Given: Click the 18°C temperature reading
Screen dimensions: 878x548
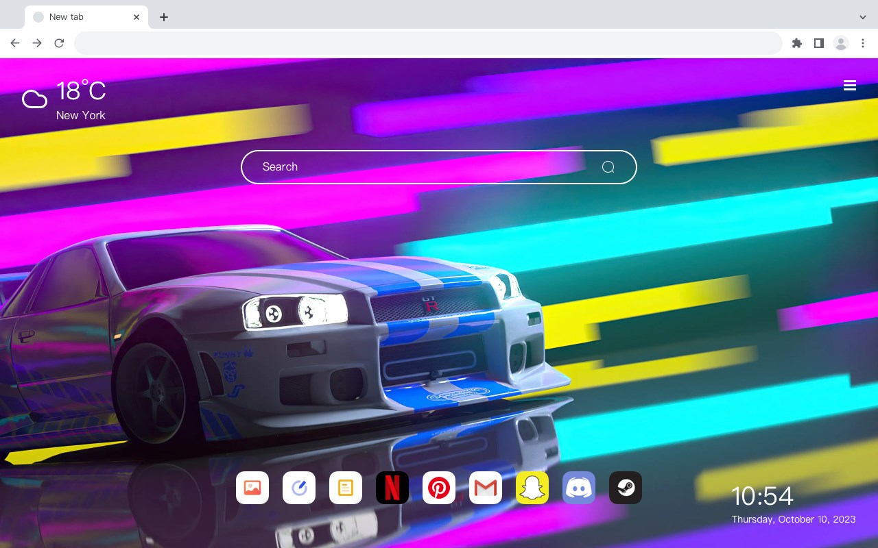Looking at the screenshot, I should [x=81, y=91].
